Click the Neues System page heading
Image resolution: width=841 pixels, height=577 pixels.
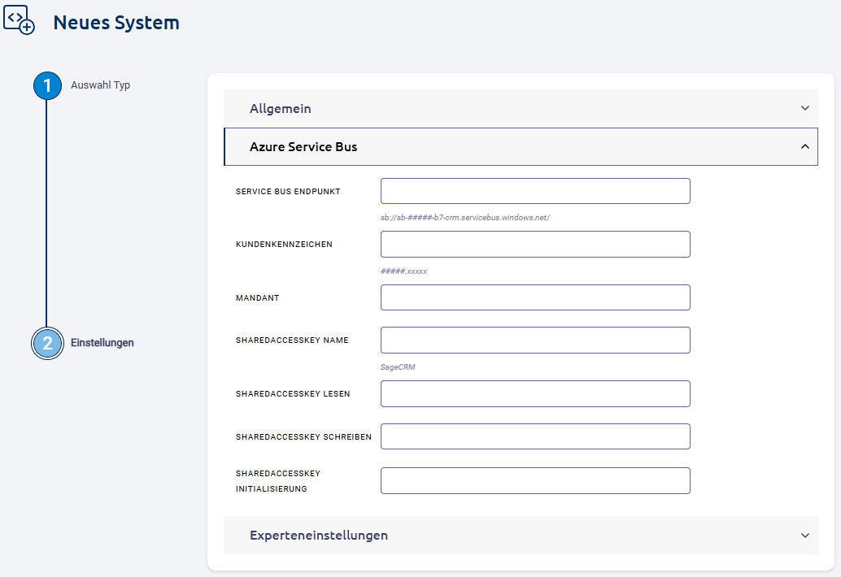(x=116, y=23)
